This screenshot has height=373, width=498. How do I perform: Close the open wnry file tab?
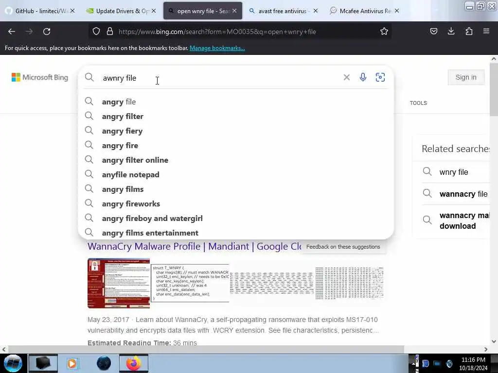tap(234, 11)
